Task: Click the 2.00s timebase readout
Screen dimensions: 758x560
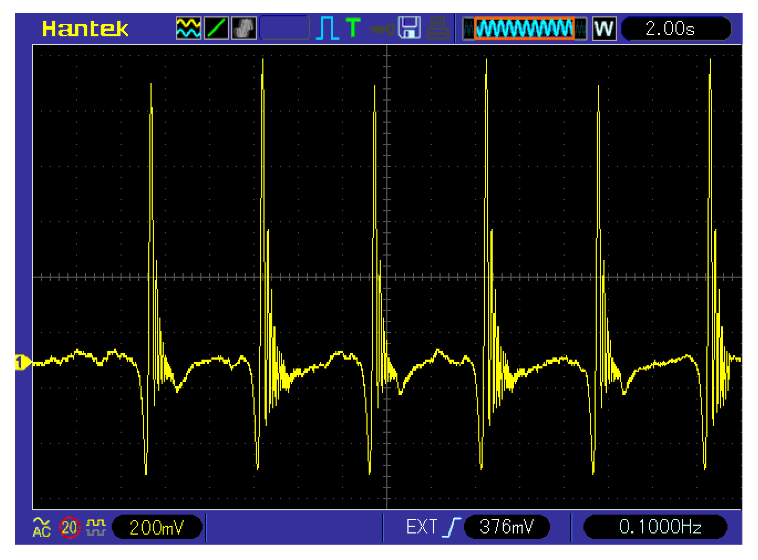Action: [x=676, y=28]
